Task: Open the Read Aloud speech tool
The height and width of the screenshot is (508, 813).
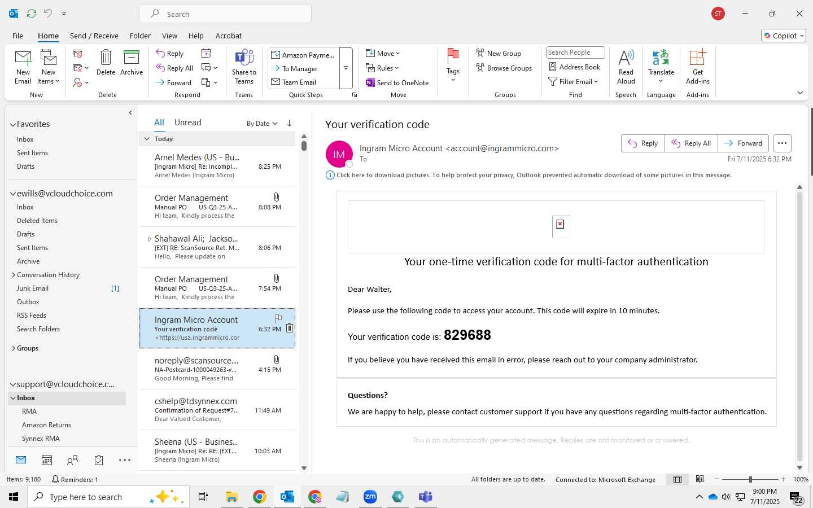Action: 626,67
